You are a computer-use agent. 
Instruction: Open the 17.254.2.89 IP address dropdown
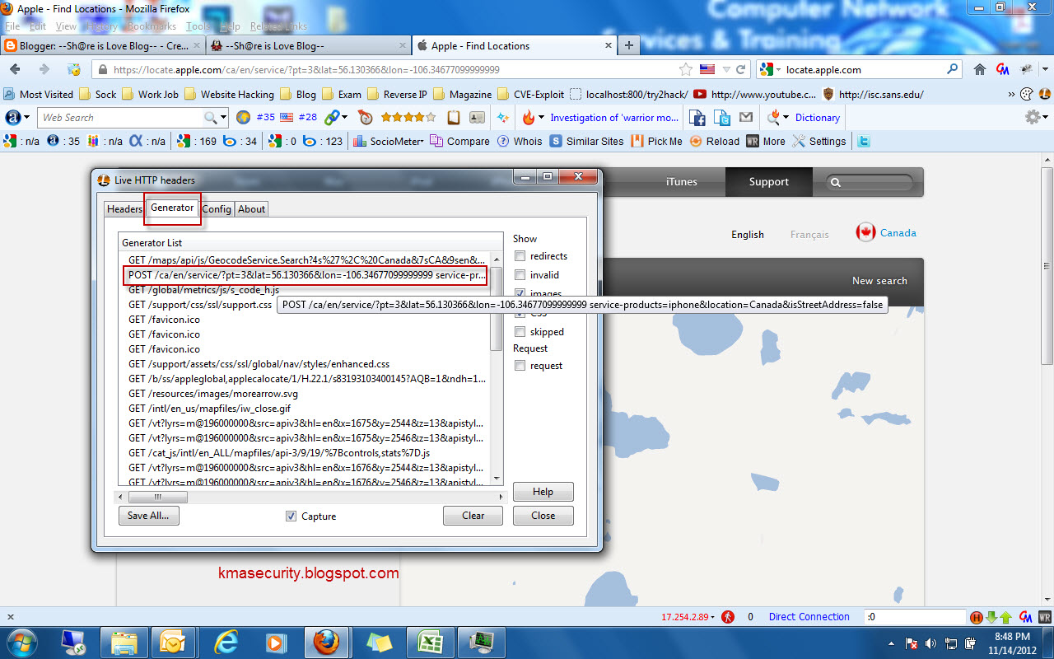(688, 617)
